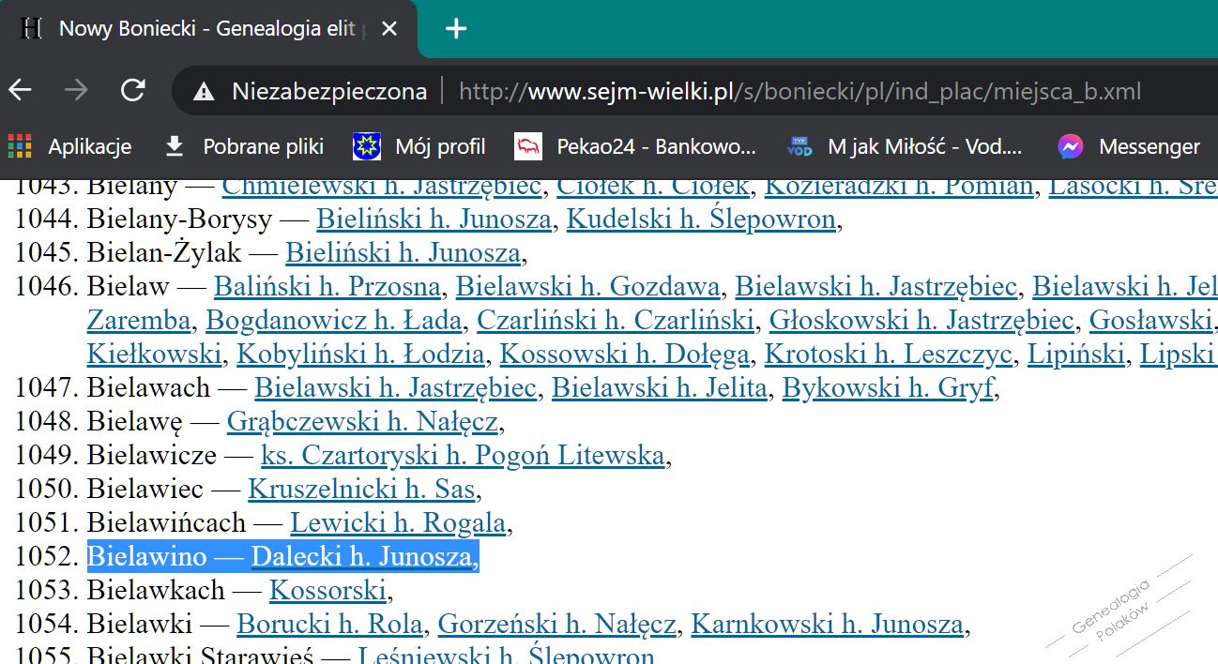Open the M jak Miłość VOD bookmark
The width and height of the screenshot is (1218, 664).
[906, 146]
